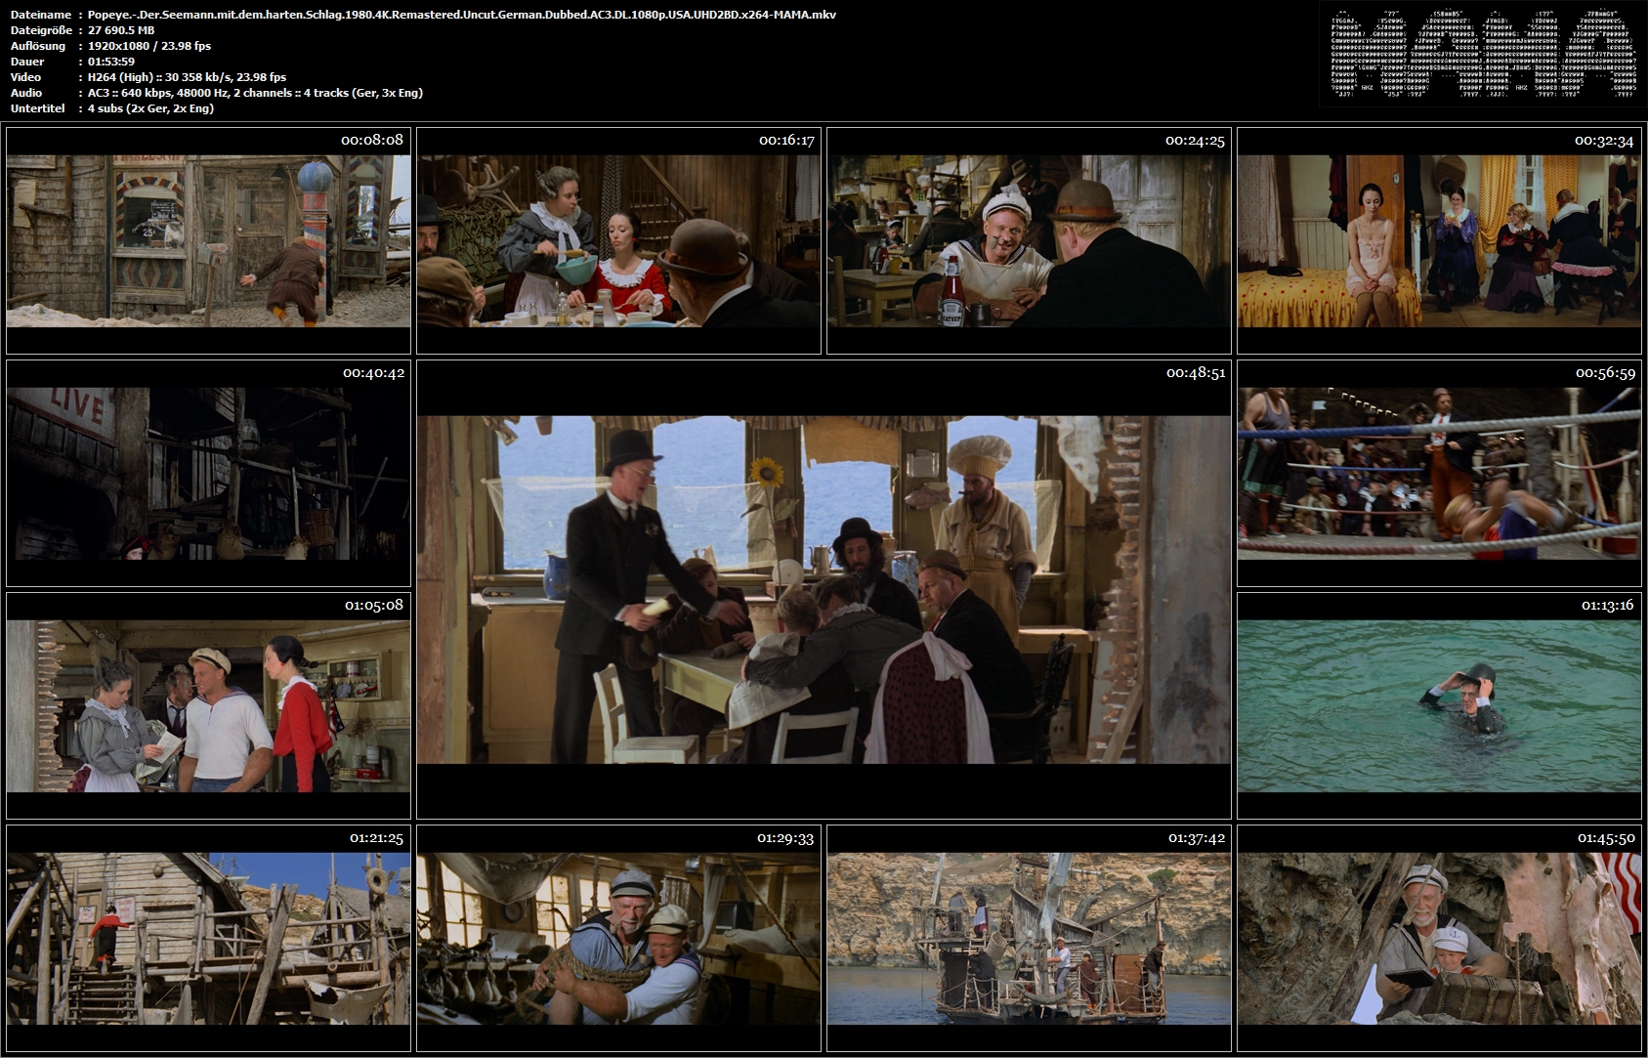Click the 01:13:16 timestamp text
1648x1058 pixels.
click(x=1608, y=606)
